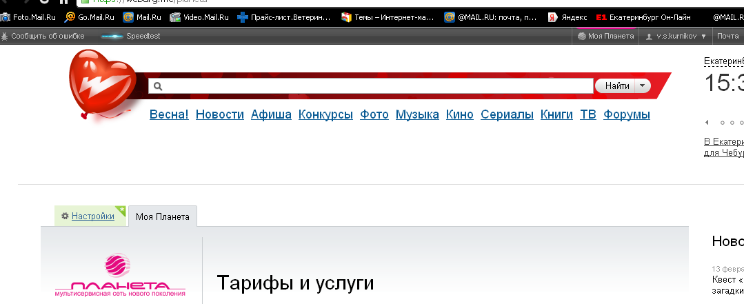This screenshot has height=304, width=744.
Task: Focus the site search input field
Action: (370, 86)
